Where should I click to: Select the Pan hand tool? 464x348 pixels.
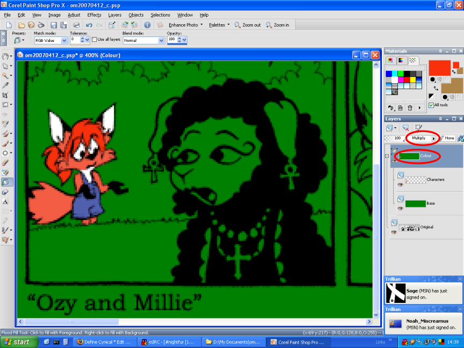click(5, 56)
